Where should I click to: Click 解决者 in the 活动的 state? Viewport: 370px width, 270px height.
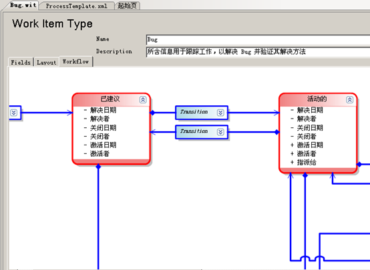[307, 119]
